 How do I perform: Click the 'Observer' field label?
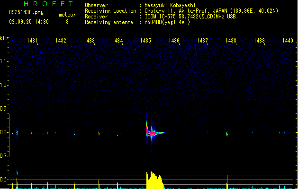click(x=96, y=5)
